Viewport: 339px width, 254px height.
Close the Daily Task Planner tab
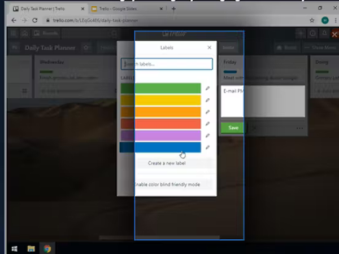point(82,9)
